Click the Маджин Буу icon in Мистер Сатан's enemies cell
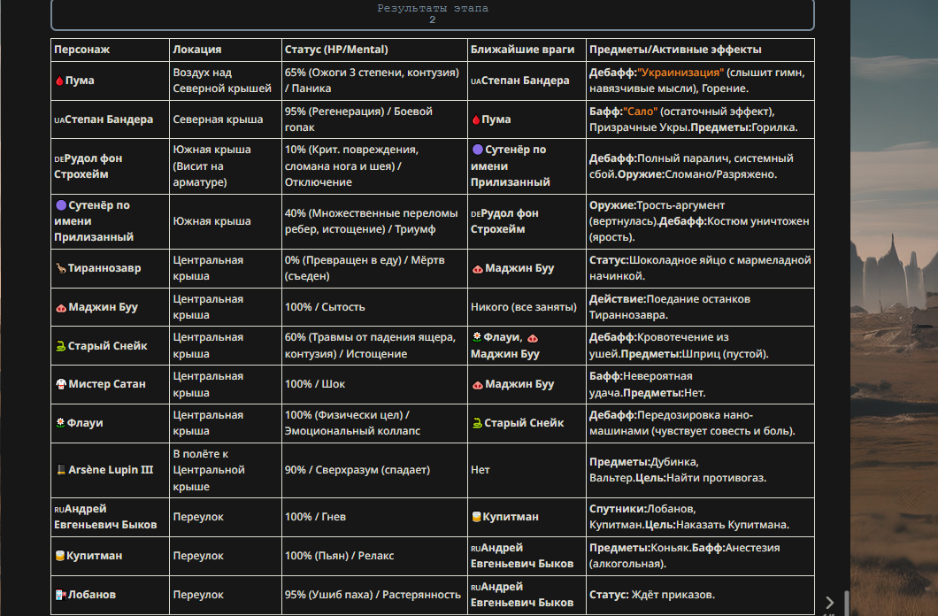This screenshot has width=938, height=616. click(477, 384)
